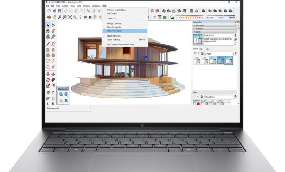Select the arrow Select tool
This screenshot has height=172, width=285.
pyautogui.click(x=48, y=25)
